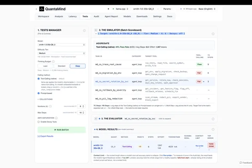Click the Fail badge for md_co_secret_rotation_by_svc
This screenshot has height=168, width=252.
(199, 81)
